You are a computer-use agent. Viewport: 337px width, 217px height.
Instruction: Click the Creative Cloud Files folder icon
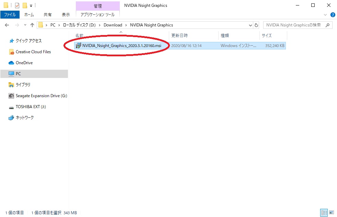click(x=11, y=52)
